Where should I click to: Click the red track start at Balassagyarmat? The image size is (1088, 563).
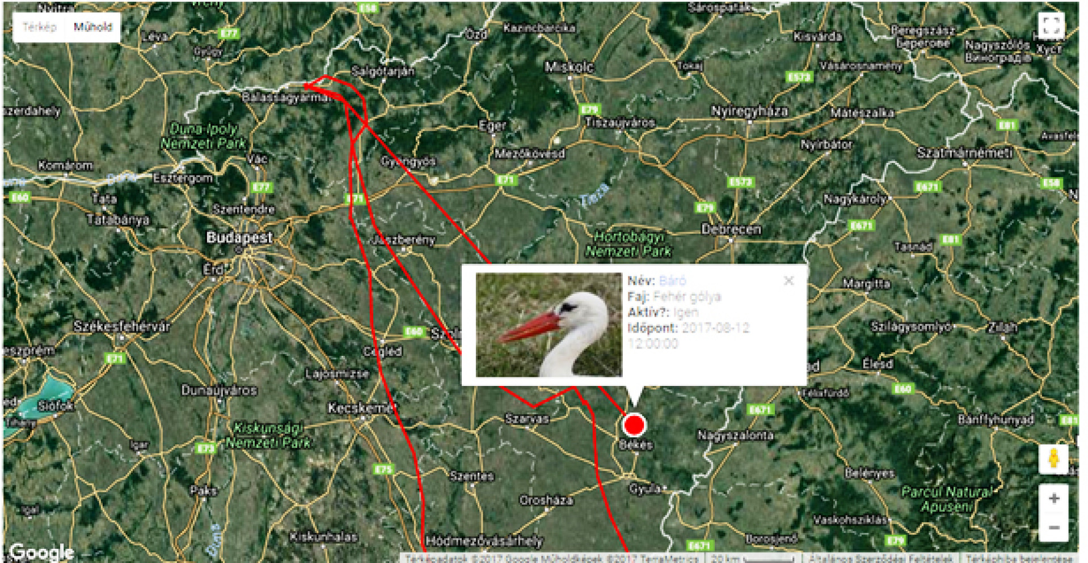[x=307, y=86]
